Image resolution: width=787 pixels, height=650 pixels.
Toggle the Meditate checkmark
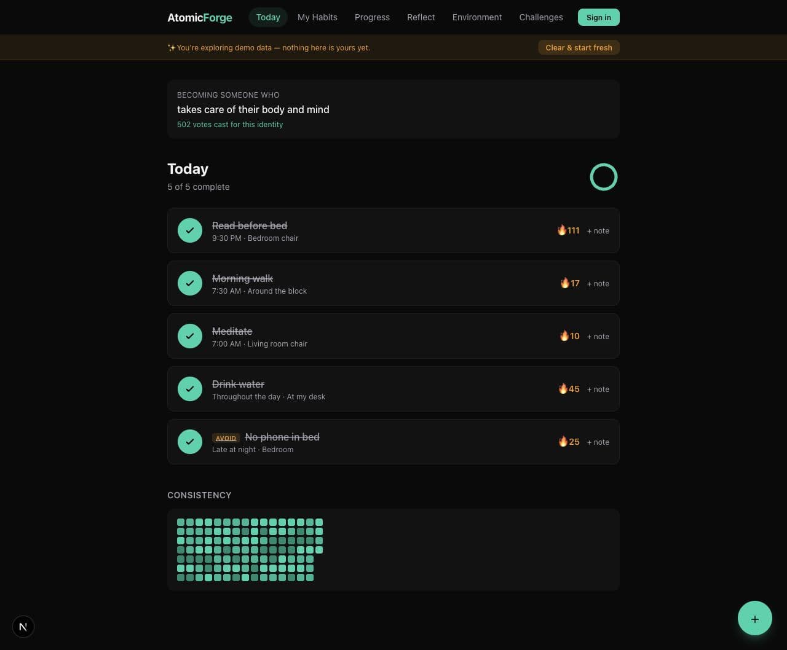(x=190, y=336)
